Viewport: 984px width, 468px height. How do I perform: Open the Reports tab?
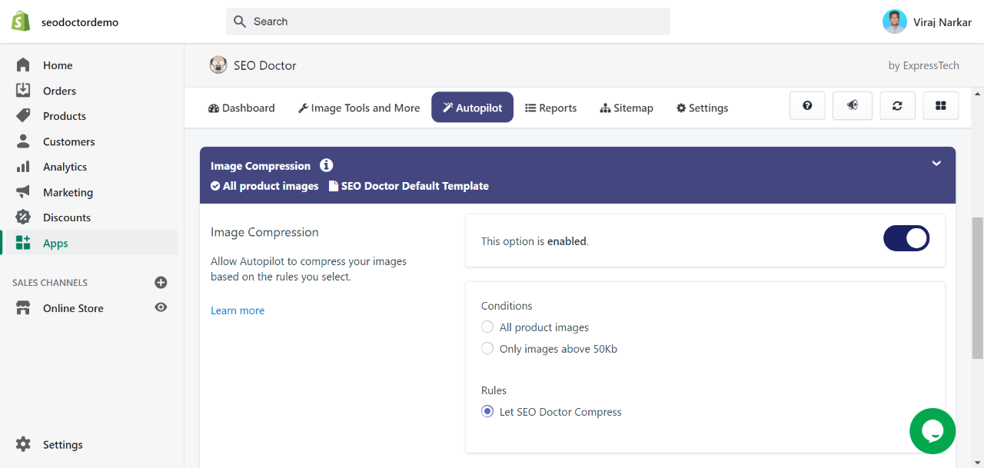click(x=550, y=108)
